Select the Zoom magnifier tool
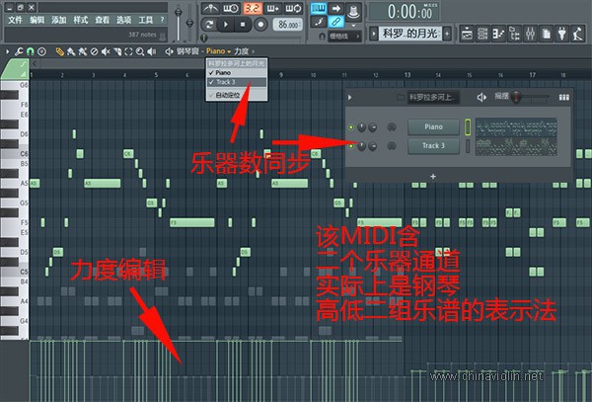Viewport: 592px width, 402px height. point(140,51)
